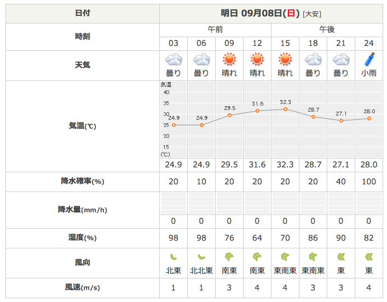Click the 午後 column group header

pos(327,30)
